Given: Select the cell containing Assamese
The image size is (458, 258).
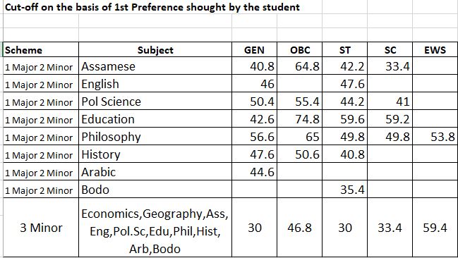Looking at the screenshot, I should coord(155,66).
